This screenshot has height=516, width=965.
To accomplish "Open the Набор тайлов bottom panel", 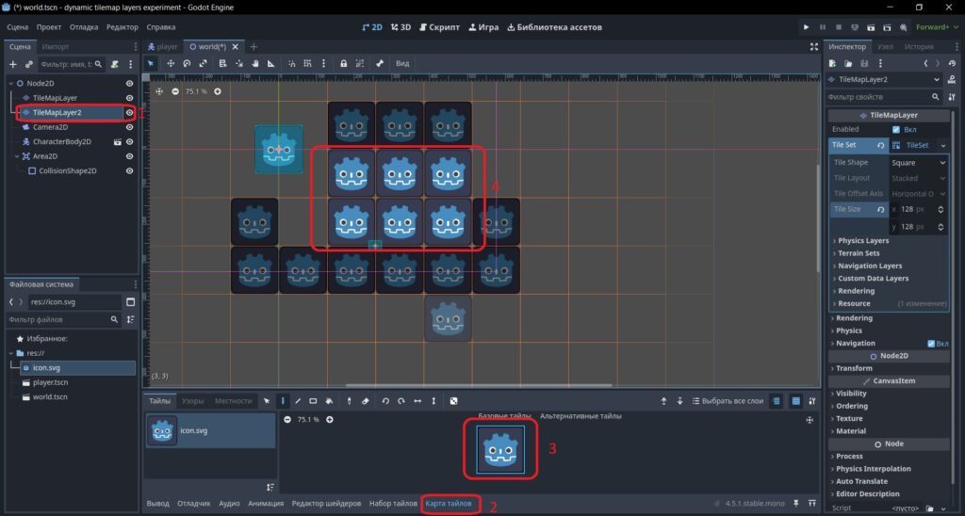I will (x=393, y=504).
